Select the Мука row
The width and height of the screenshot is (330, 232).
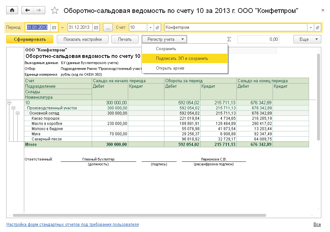pyautogui.click(x=167, y=134)
